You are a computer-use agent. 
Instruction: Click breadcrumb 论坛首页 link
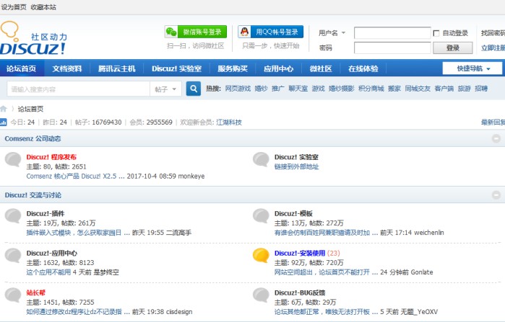(x=30, y=109)
